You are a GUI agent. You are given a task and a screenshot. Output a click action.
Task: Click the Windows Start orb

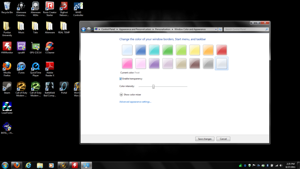[x=5, y=165]
